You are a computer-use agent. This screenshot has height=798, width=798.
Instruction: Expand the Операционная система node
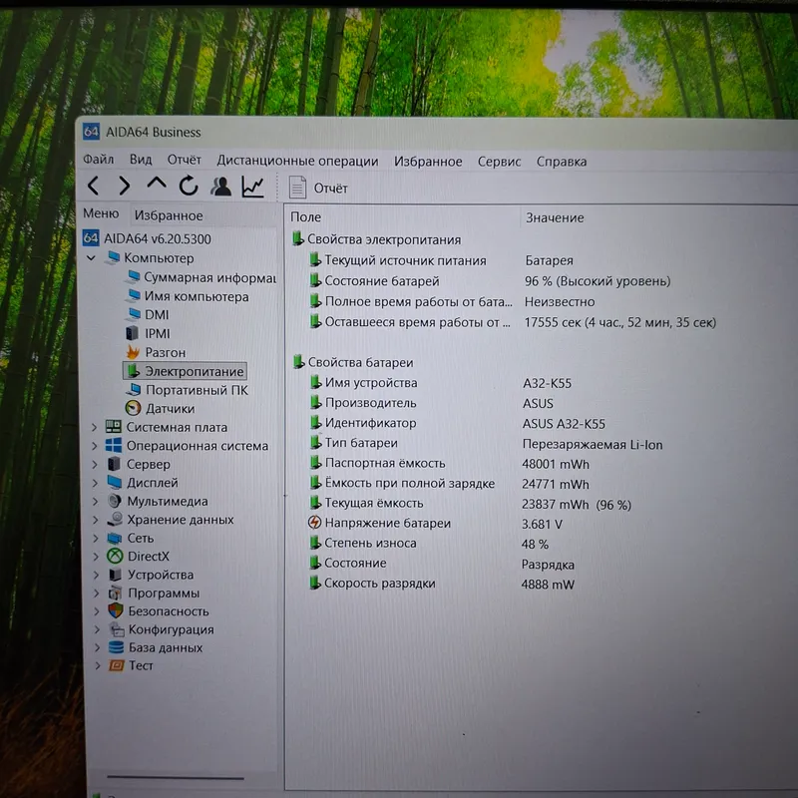click(x=94, y=446)
